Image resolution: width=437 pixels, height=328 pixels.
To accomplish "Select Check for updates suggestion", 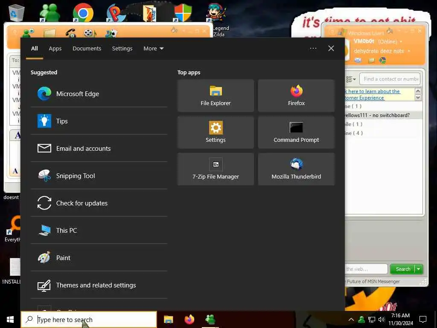I will pyautogui.click(x=99, y=203).
